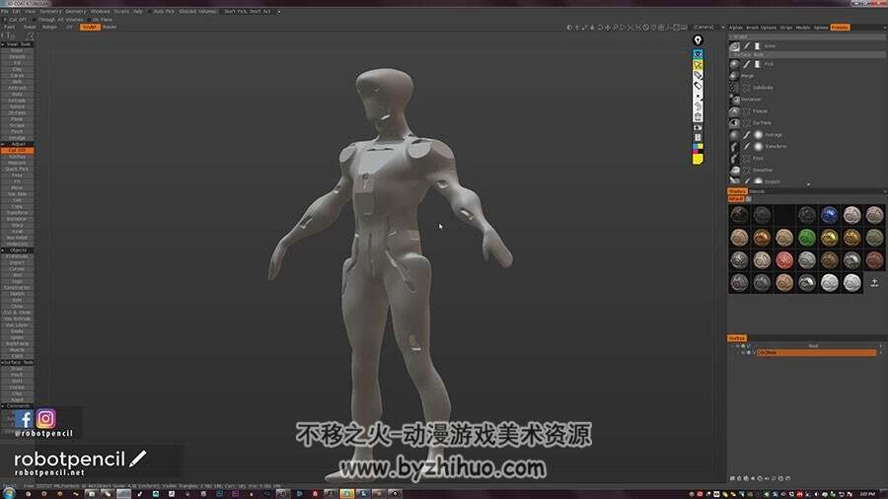The image size is (888, 499).
Task: Choose the Freeze preset icon
Action: pos(734,111)
